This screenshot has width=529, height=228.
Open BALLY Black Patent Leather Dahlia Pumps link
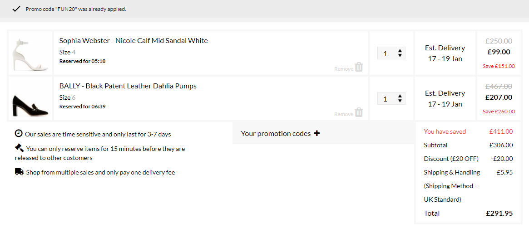click(128, 86)
